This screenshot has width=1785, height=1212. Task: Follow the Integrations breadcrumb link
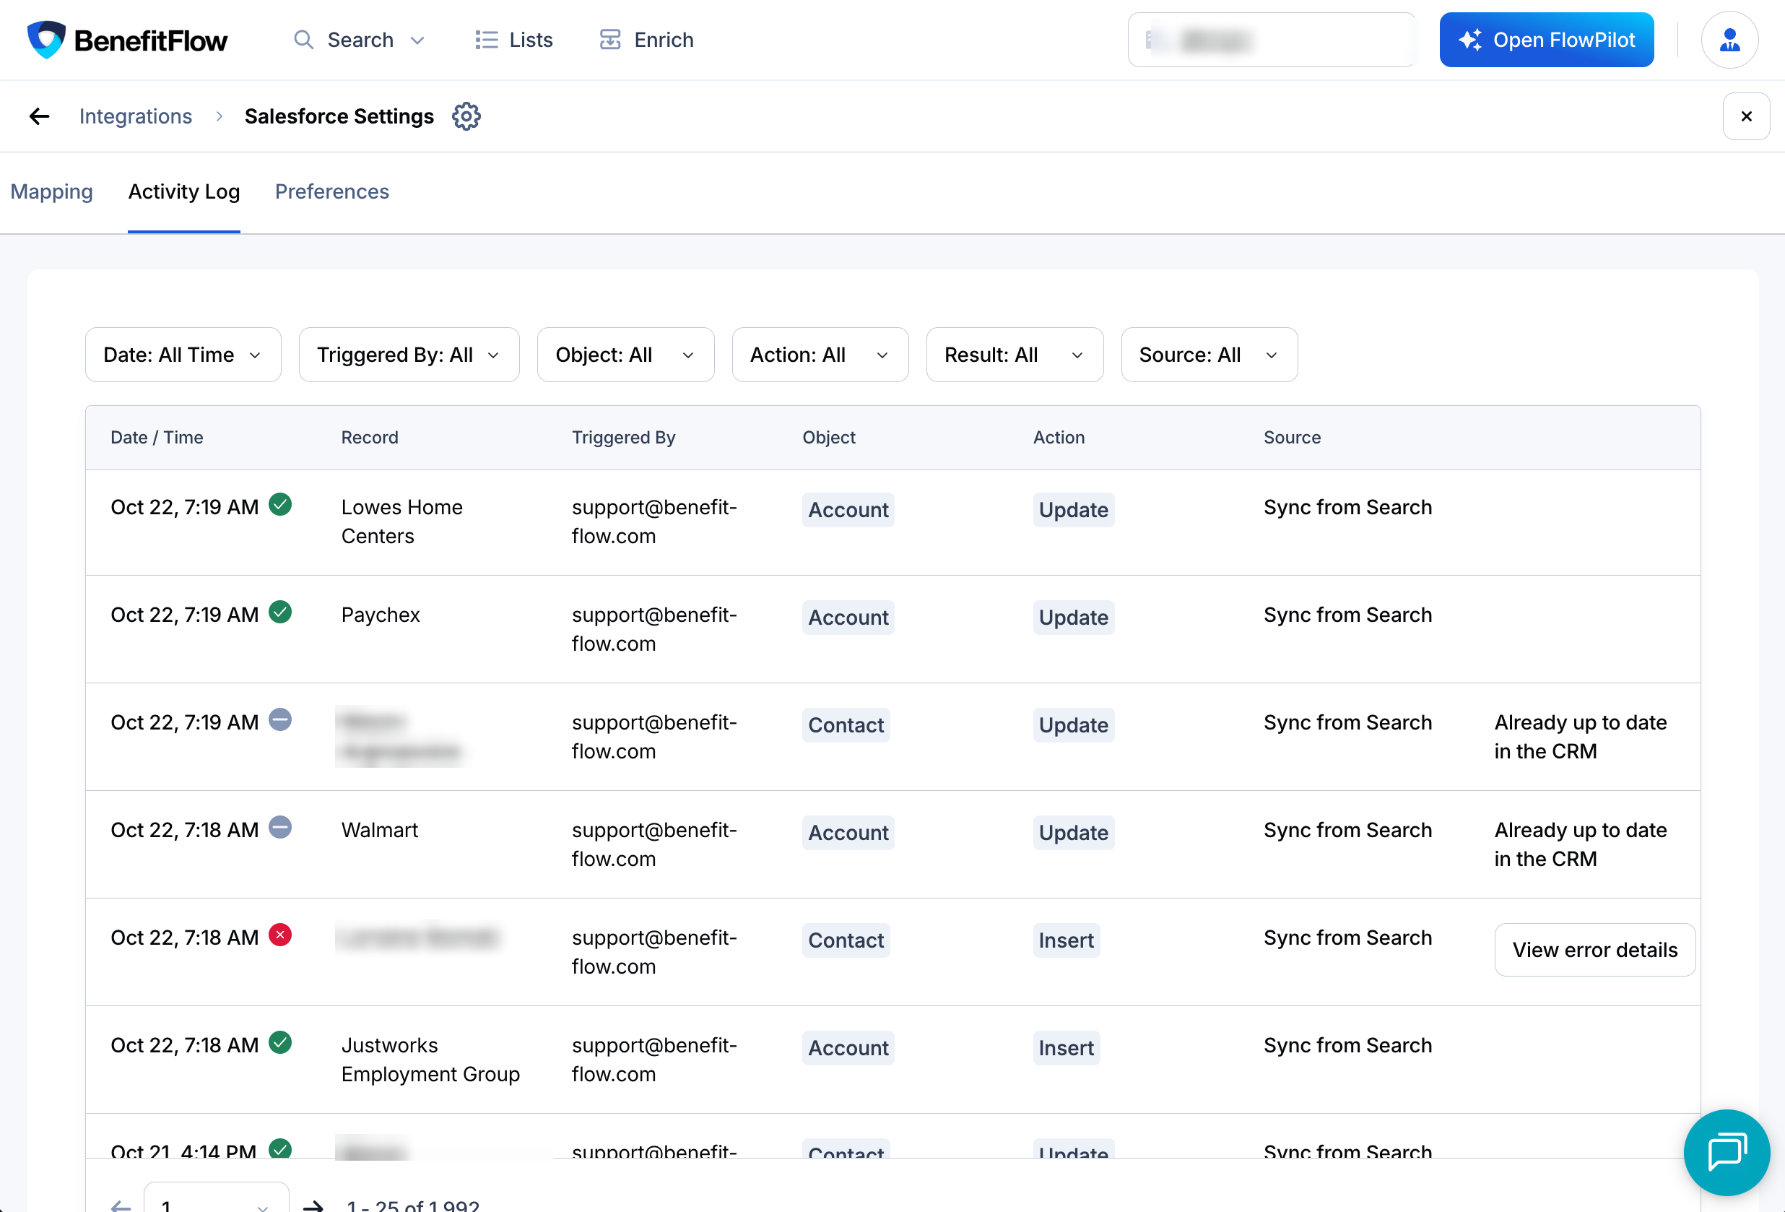pos(136,116)
